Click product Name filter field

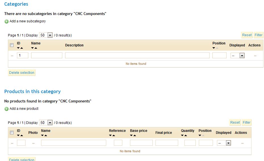coord(73,143)
